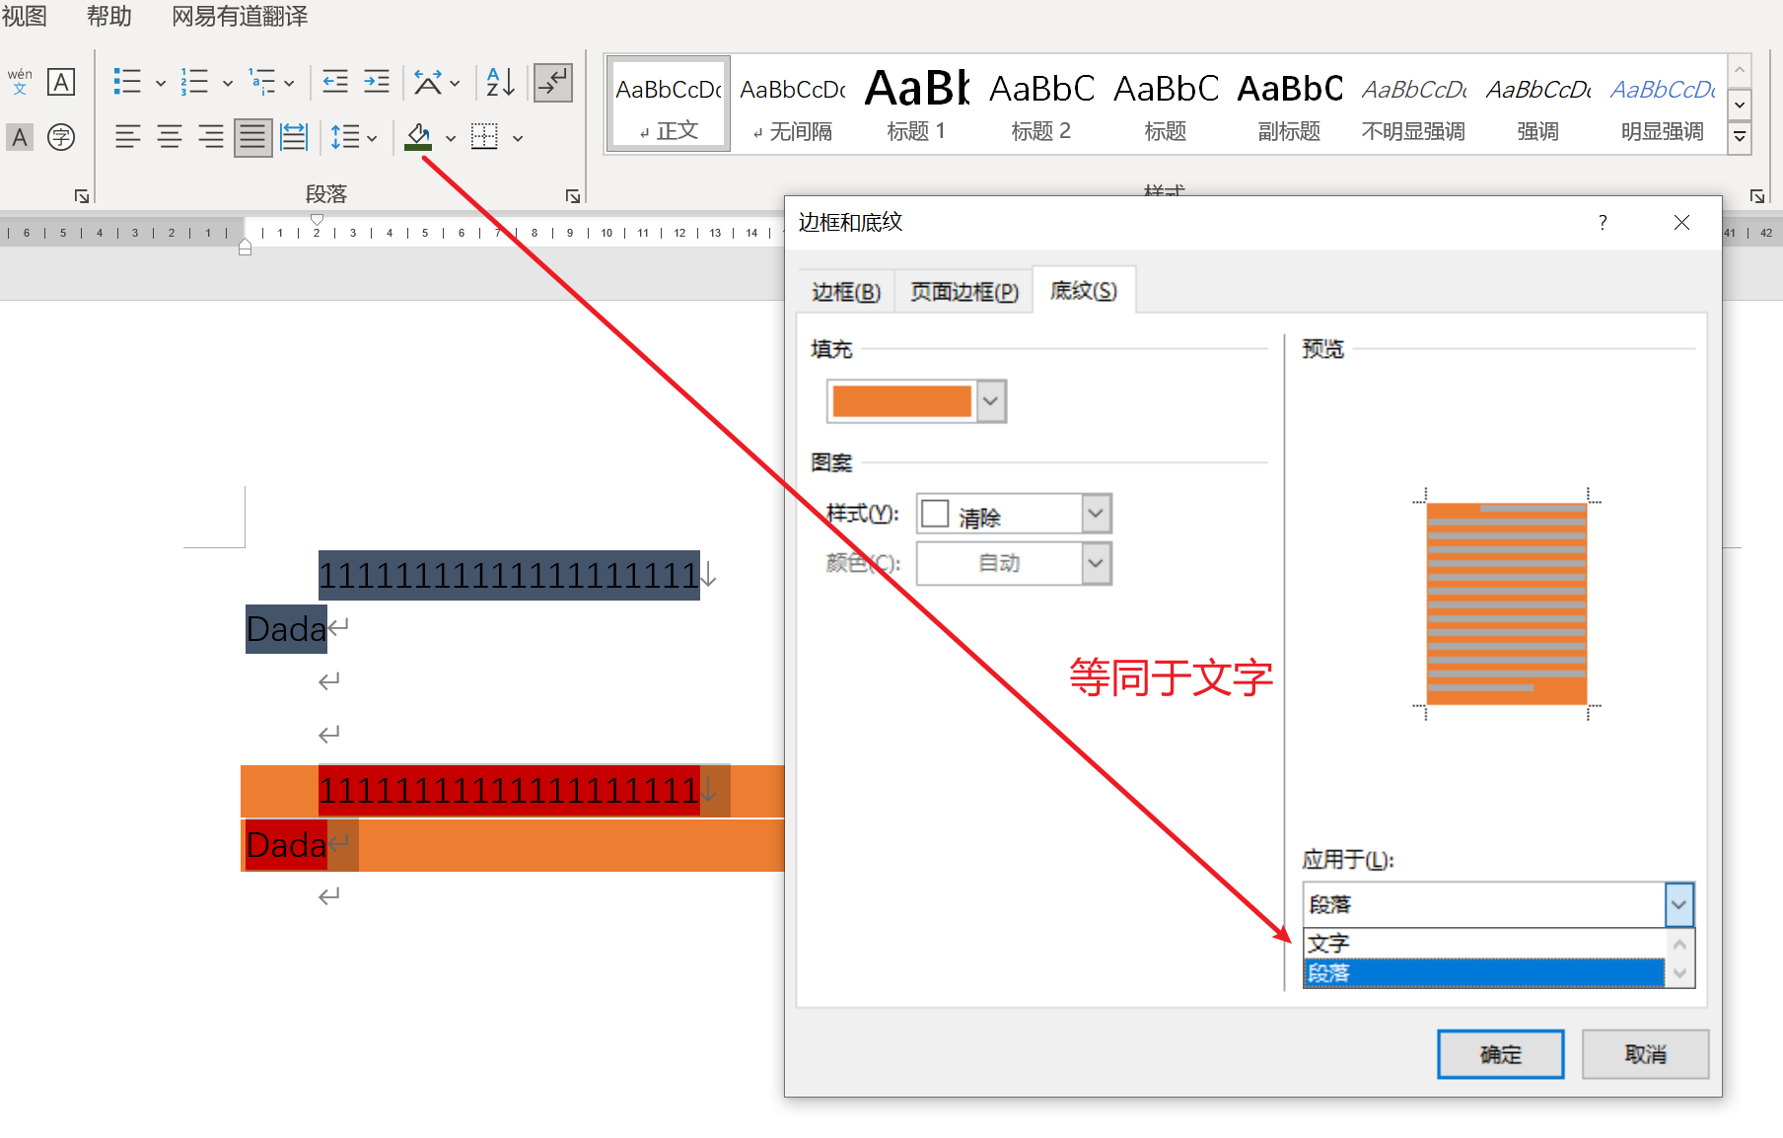Click the numbered list icon
This screenshot has width=1783, height=1138.
pos(194,82)
